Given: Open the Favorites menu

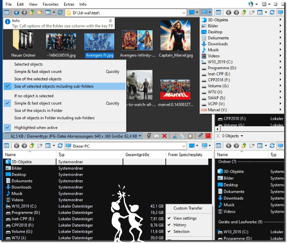Looking at the screenshot, I should pyautogui.click(x=51, y=4).
